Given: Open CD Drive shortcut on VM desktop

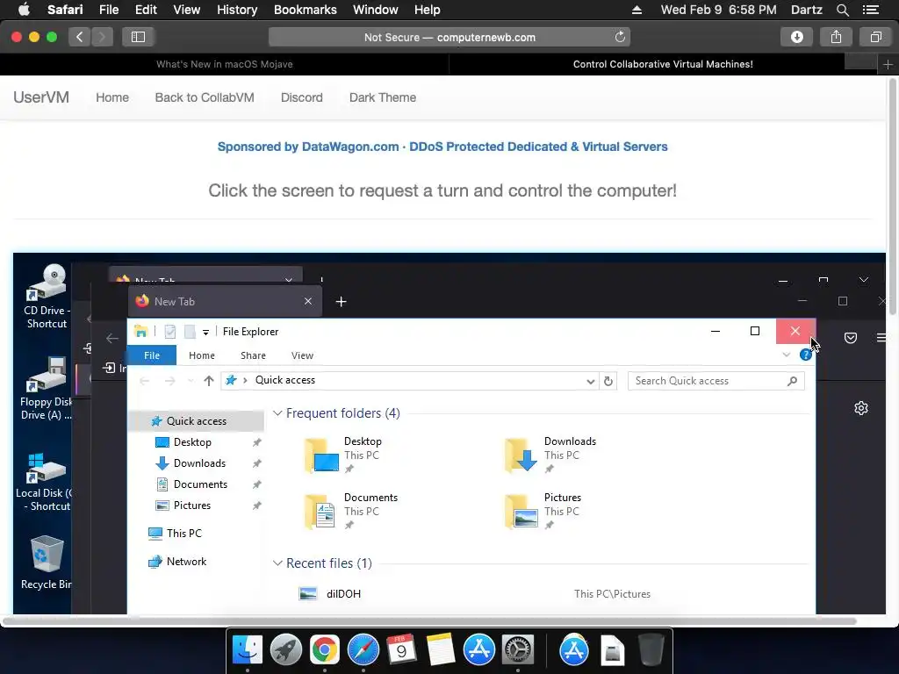Looking at the screenshot, I should point(47,297).
